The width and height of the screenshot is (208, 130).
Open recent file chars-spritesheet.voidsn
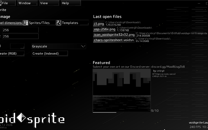[114, 40]
